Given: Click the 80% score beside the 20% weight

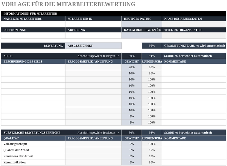Looking at the screenshot, I should pos(152,67).
